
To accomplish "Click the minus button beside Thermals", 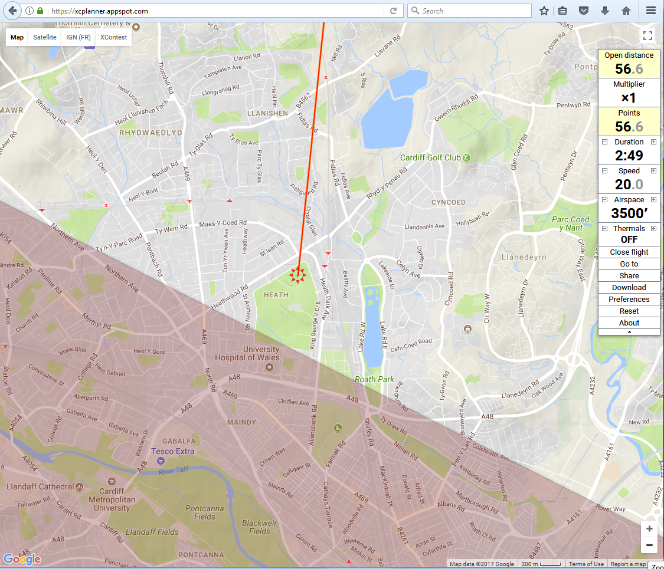I will click(605, 228).
